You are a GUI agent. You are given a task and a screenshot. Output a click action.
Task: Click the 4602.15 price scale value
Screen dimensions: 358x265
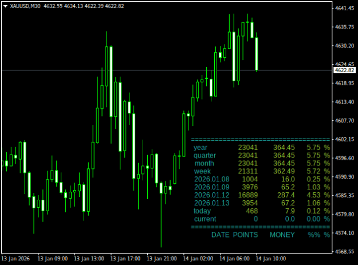point(344,139)
